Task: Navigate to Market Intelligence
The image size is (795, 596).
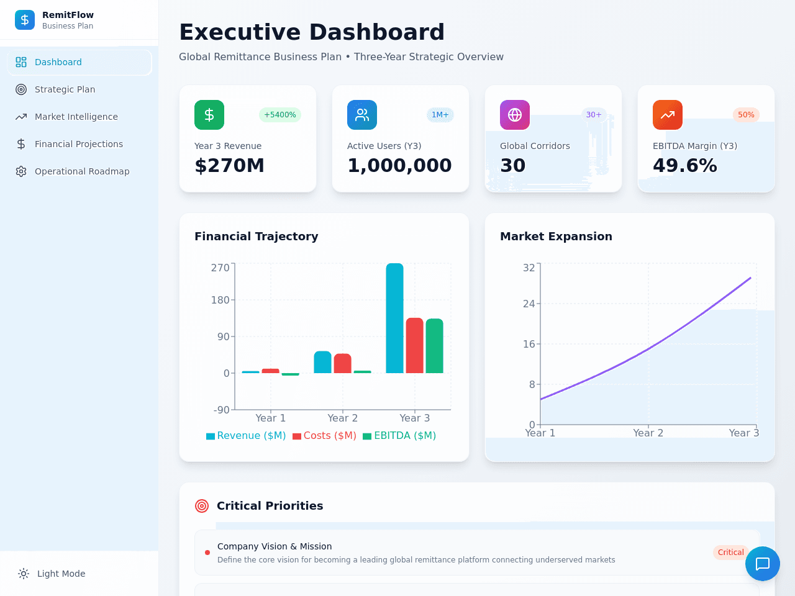Action: pyautogui.click(x=79, y=117)
